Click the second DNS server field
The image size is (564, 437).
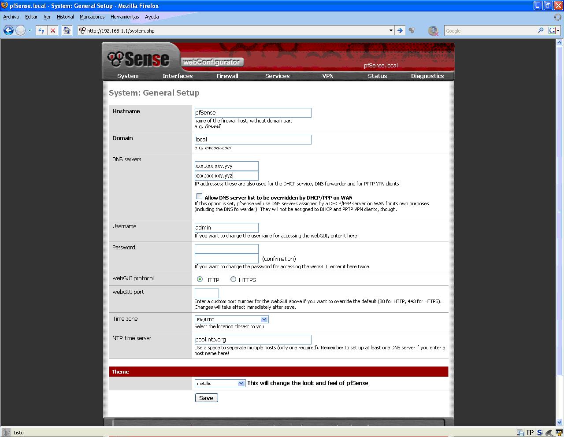pyautogui.click(x=226, y=176)
